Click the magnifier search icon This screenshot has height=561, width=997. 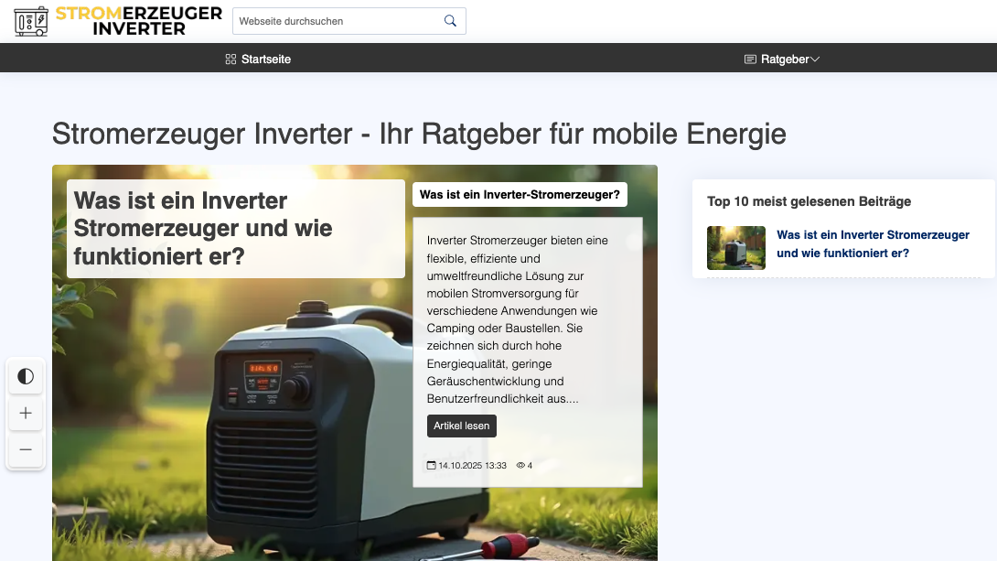449,20
